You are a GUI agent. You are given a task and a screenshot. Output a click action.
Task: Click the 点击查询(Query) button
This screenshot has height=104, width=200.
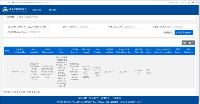[184, 33]
